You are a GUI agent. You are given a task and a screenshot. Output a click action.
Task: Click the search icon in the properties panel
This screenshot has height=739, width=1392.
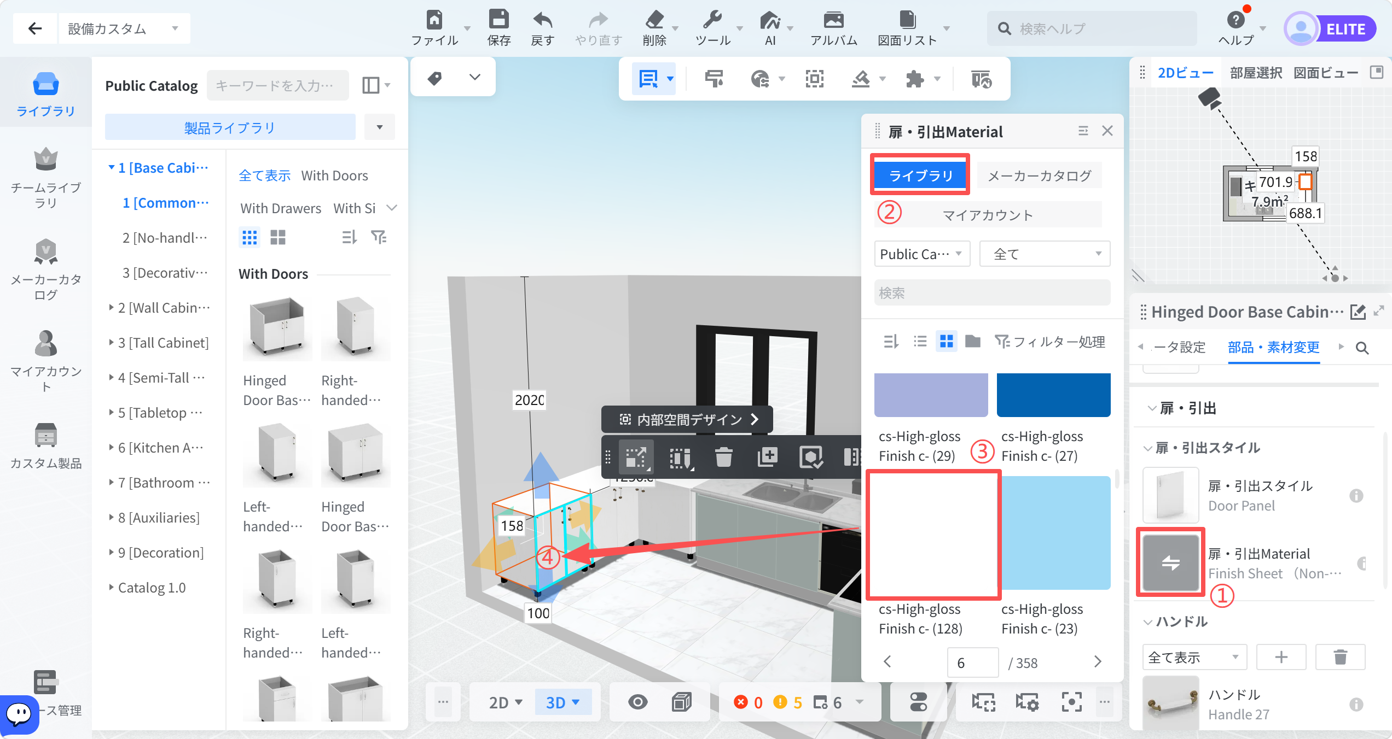(1362, 348)
